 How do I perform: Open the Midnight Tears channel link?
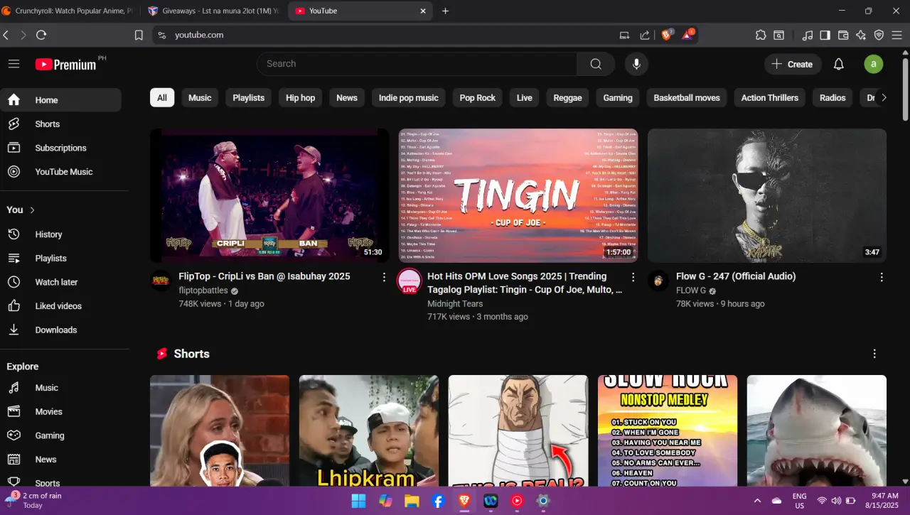(456, 303)
